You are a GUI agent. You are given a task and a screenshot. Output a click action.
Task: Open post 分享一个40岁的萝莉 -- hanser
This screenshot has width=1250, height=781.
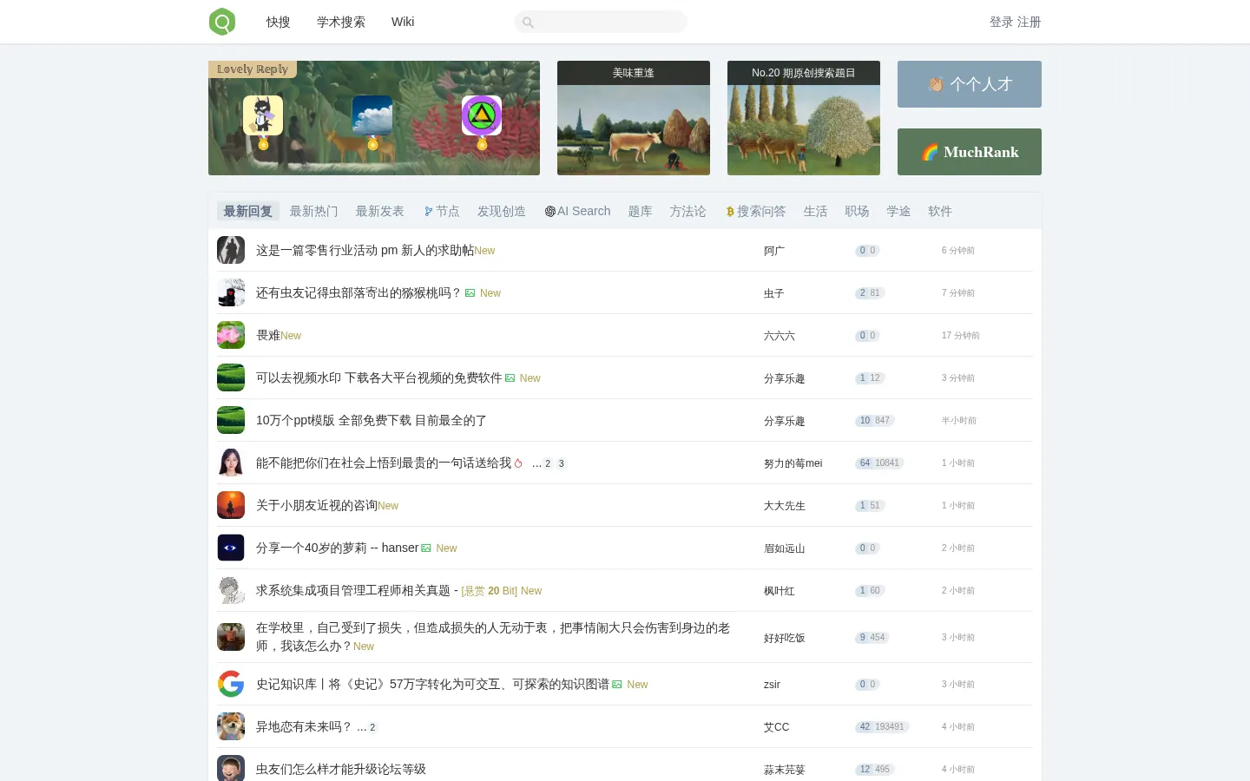point(337,548)
